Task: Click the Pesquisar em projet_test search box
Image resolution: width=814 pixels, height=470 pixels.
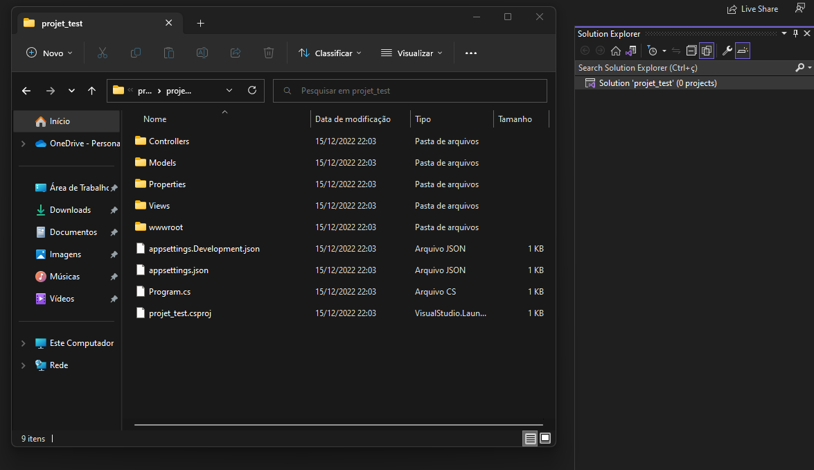Action: 410,91
